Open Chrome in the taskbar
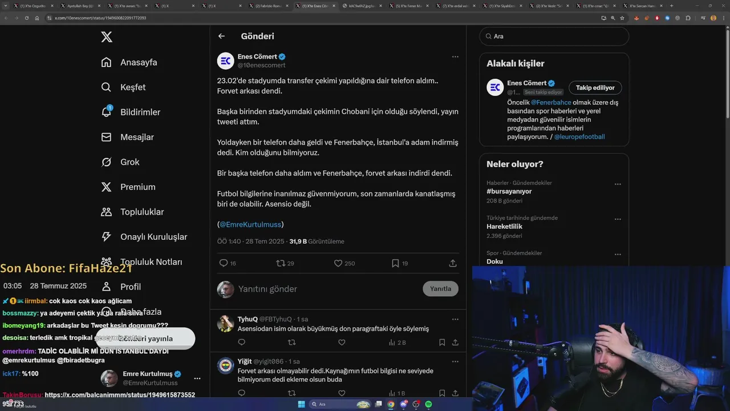The image size is (730, 411). coord(391,404)
